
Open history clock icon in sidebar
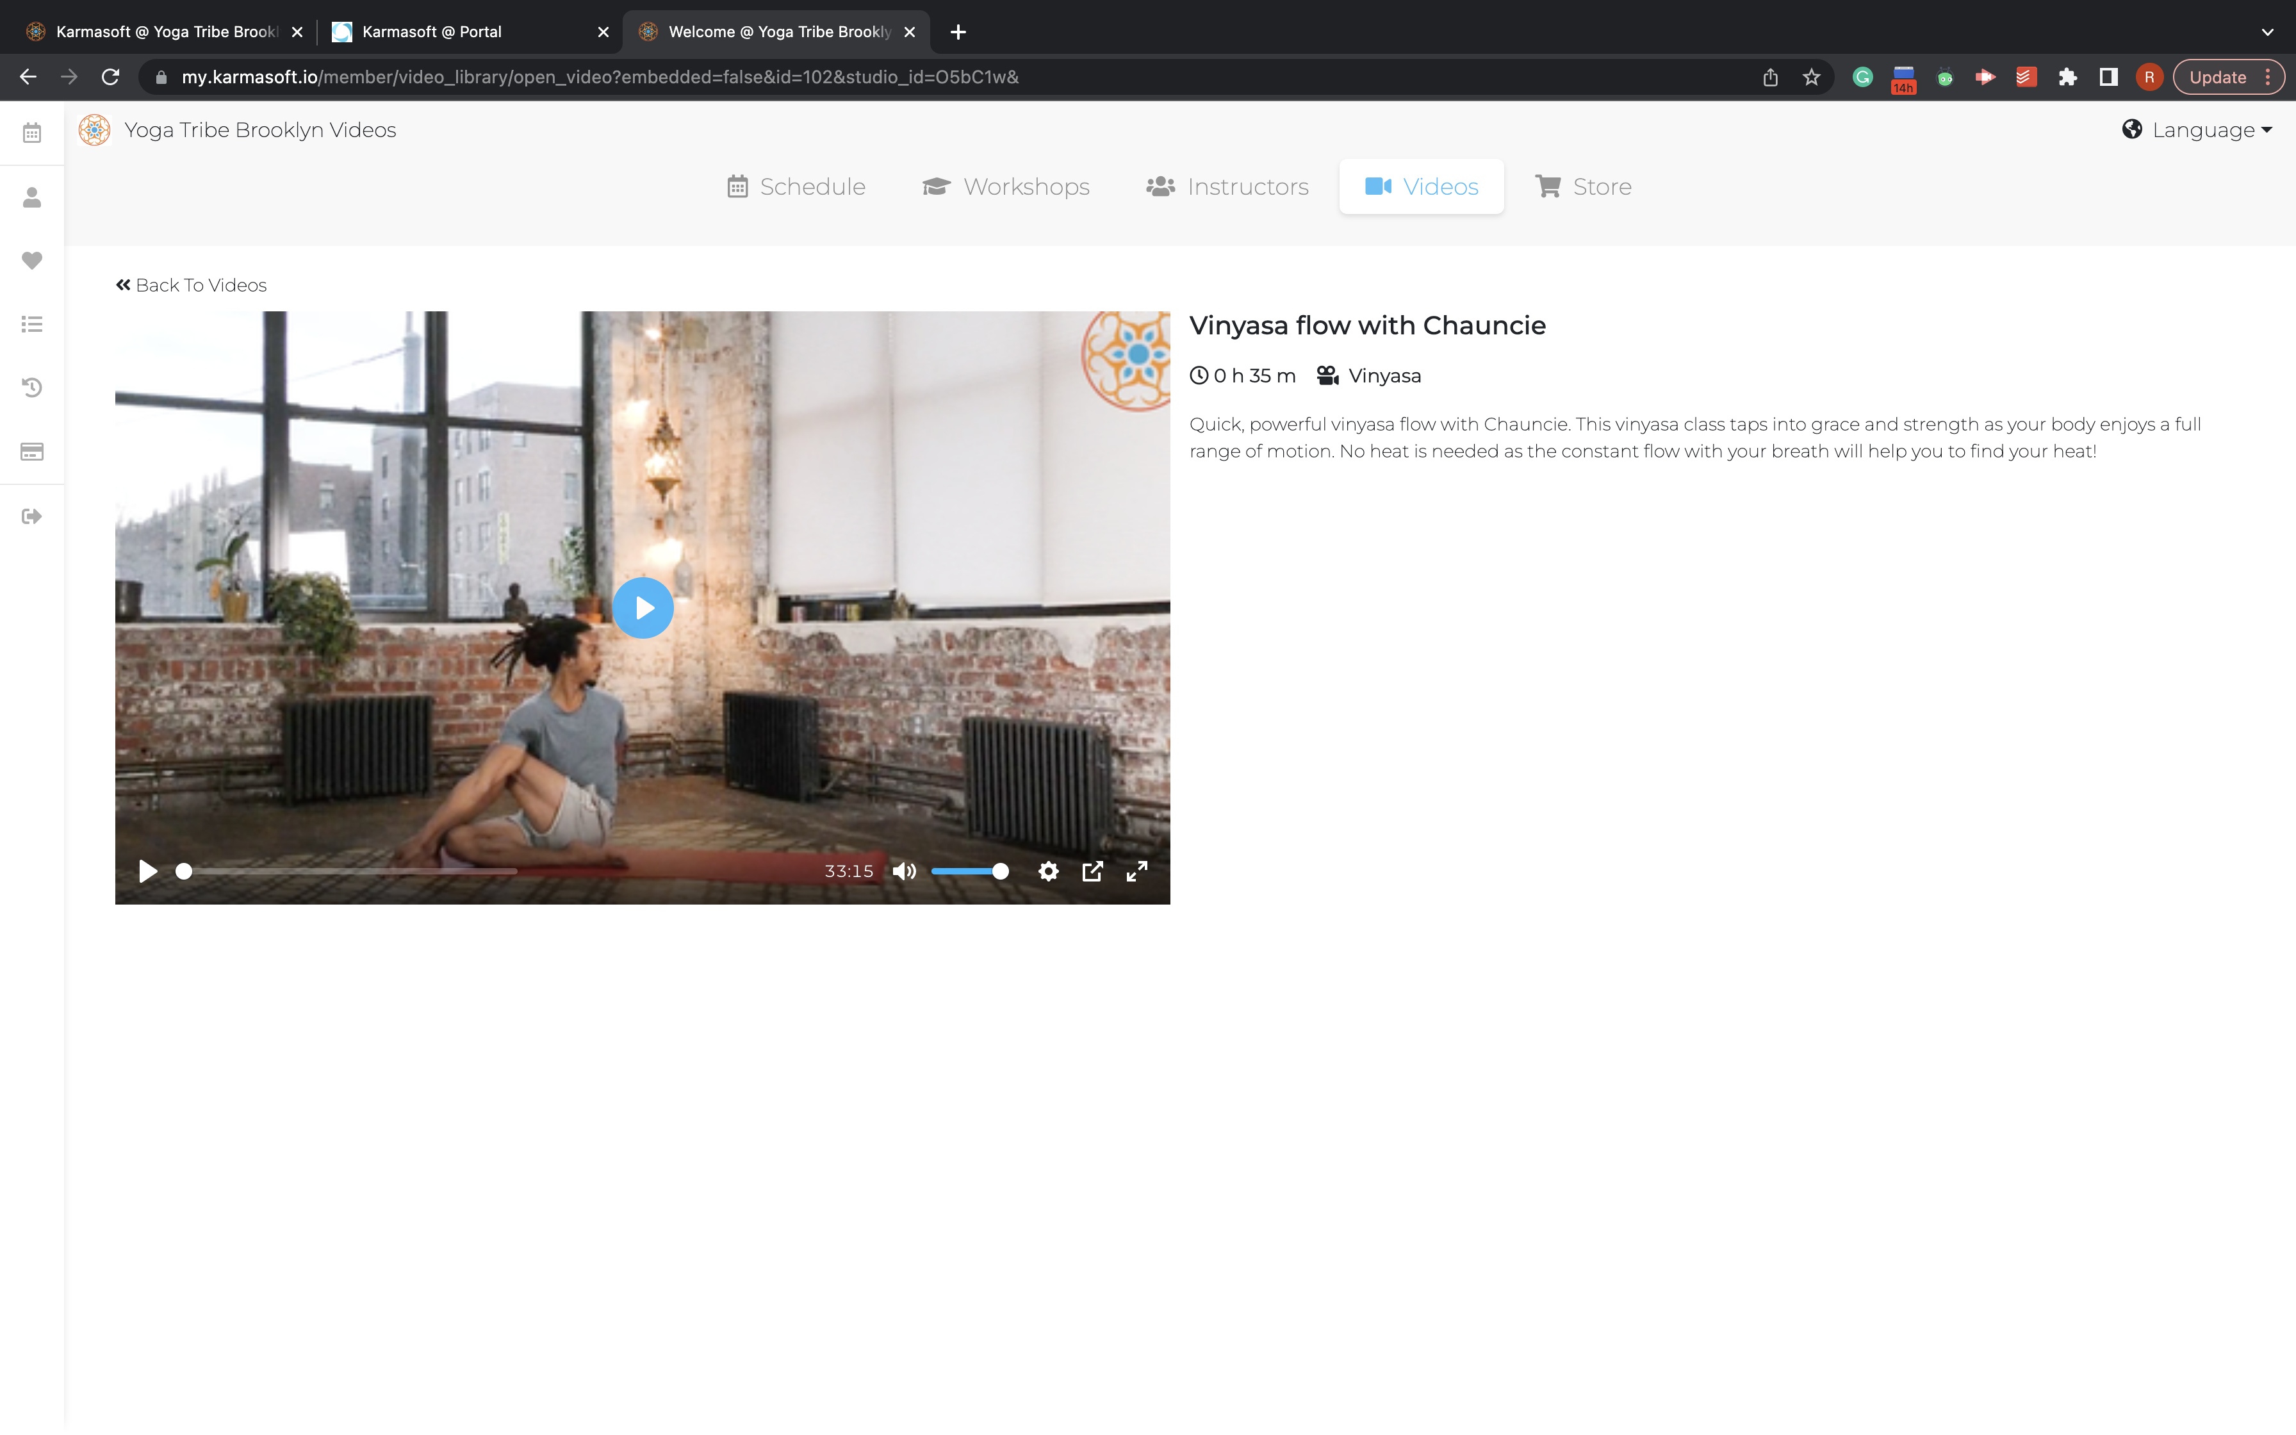(31, 387)
